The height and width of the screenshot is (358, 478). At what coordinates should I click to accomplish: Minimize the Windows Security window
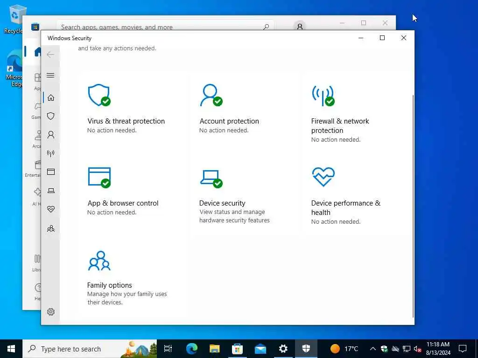pyautogui.click(x=361, y=38)
